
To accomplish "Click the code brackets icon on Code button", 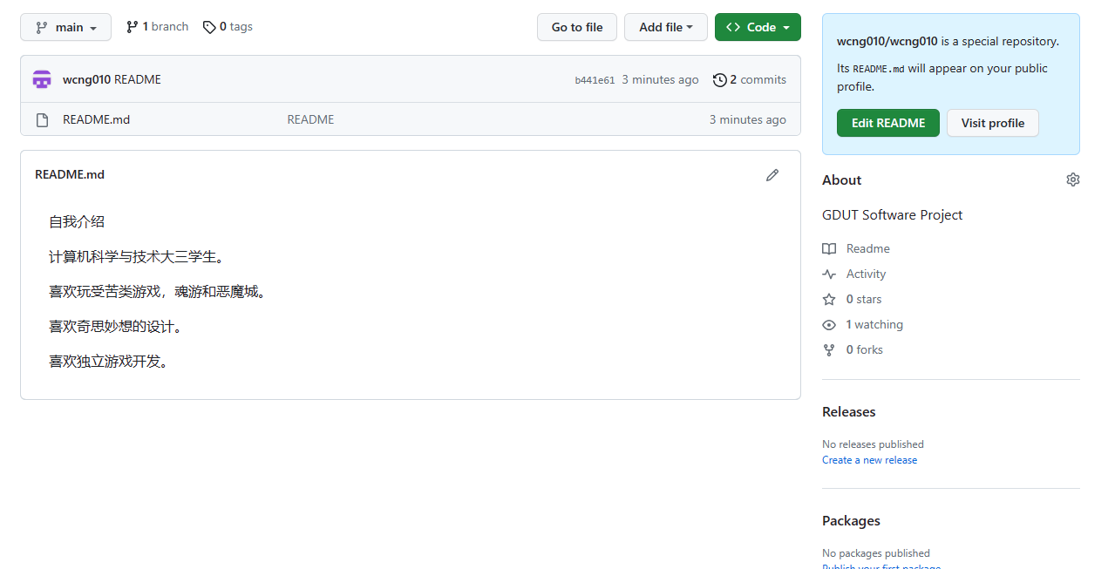I will coord(733,28).
